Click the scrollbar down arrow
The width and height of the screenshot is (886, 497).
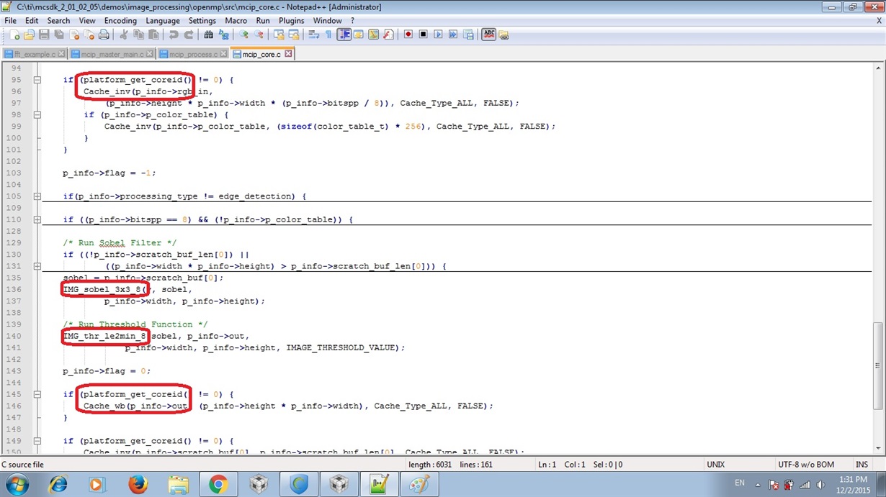pos(878,448)
